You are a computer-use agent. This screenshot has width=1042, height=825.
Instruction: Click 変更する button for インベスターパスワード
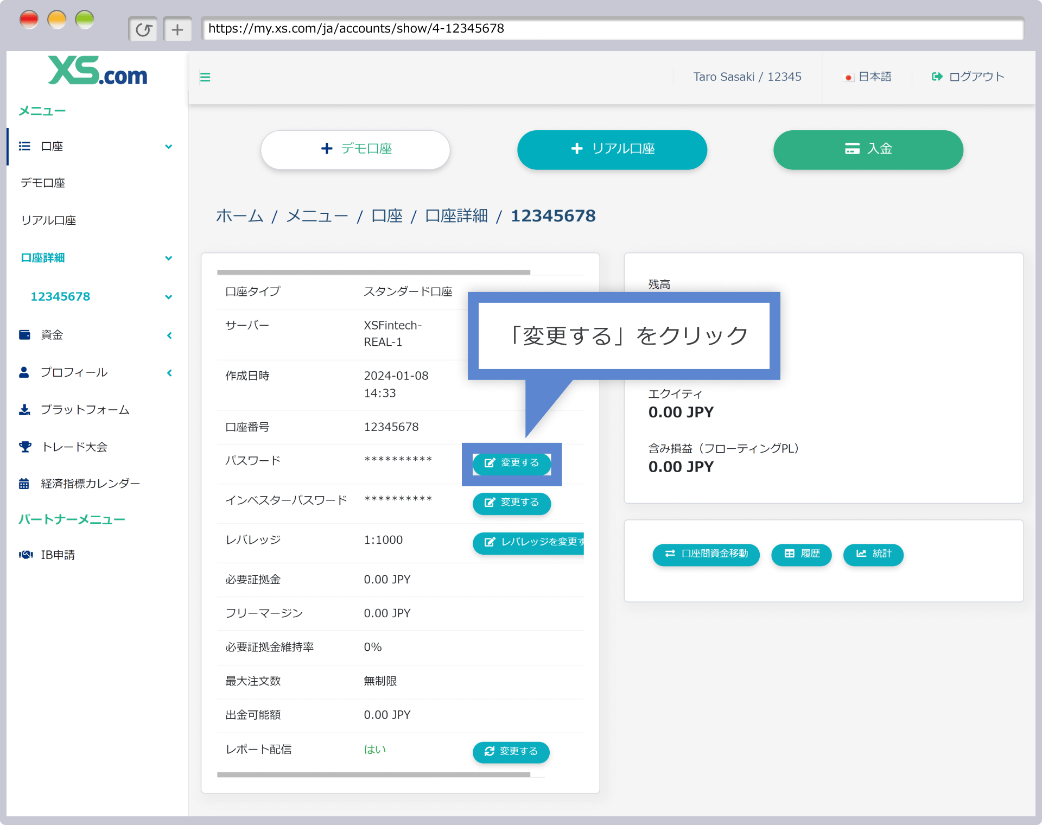click(512, 503)
